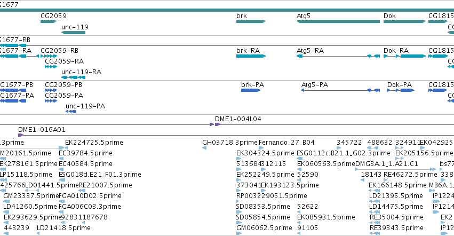Viewport: 454px width, 236px height.
Task: Open EST SD08353.5prime
Action: point(239,212)
